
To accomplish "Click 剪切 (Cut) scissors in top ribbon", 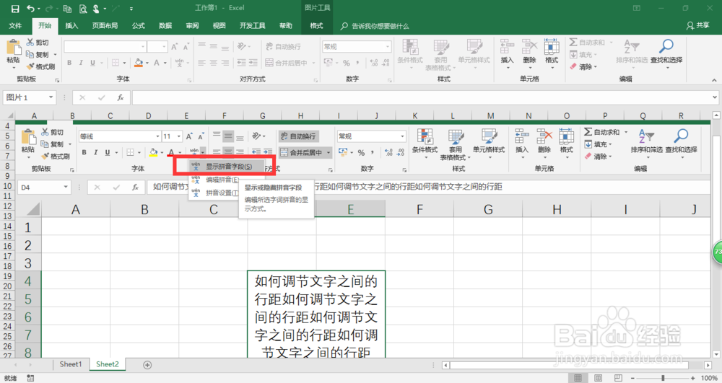I will (38, 43).
